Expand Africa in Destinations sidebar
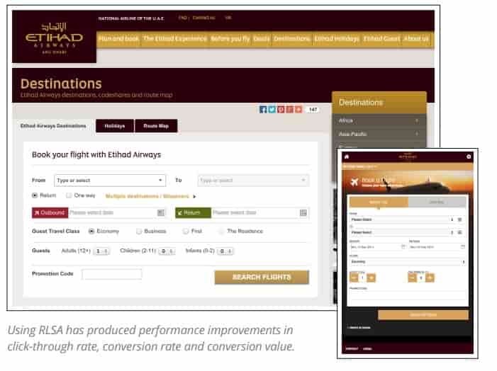Viewport: 497px width, 371px height. (x=379, y=120)
